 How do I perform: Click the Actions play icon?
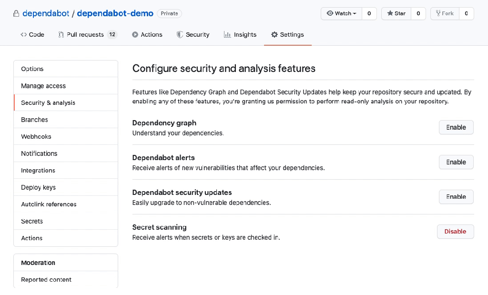coord(135,35)
